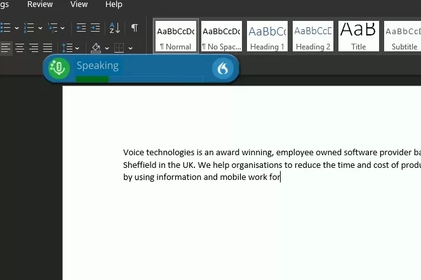Justify the paragraph text
The width and height of the screenshot is (421, 280).
tap(48, 48)
